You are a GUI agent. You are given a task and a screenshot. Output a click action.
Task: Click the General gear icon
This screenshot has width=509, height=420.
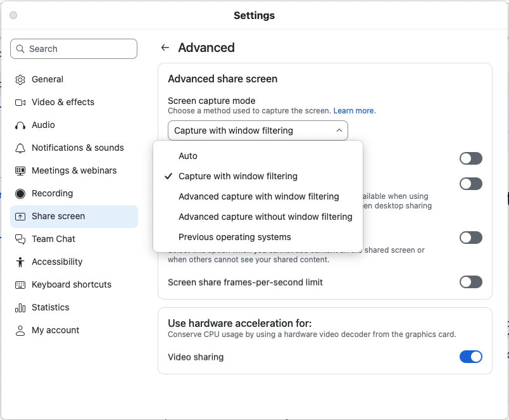[20, 80]
